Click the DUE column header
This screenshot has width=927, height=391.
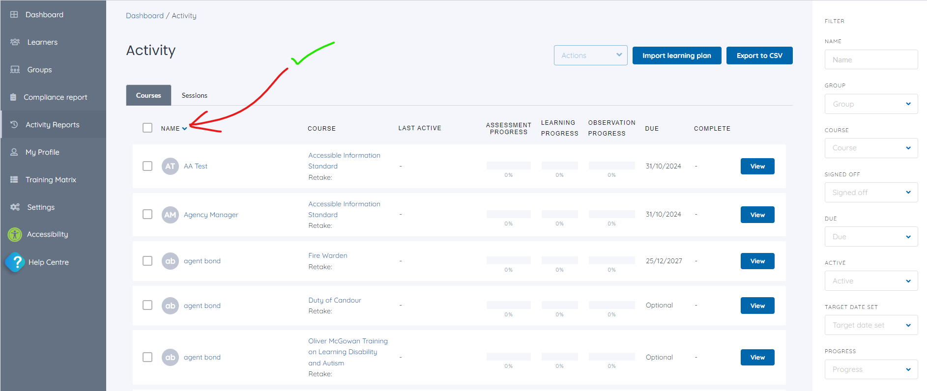652,129
